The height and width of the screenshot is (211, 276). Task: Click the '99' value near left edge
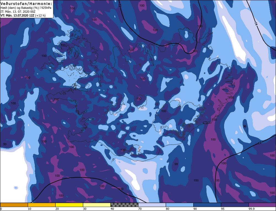(x=5, y=144)
